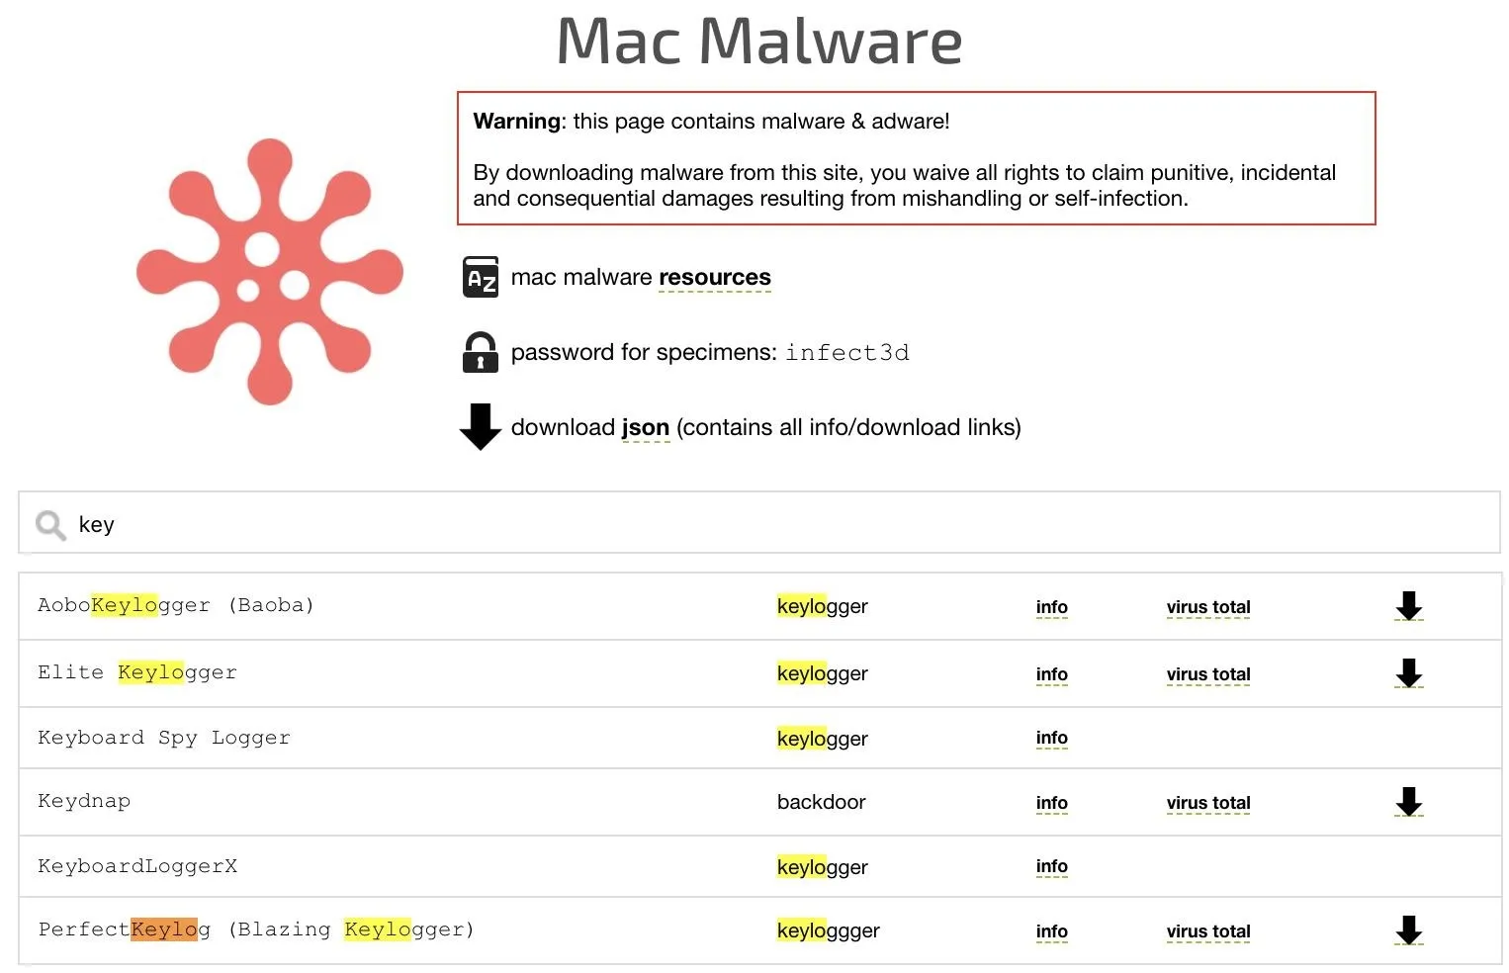Open info for AoboKeylogger (Baoba)
This screenshot has height=973, width=1509.
pos(1051,607)
